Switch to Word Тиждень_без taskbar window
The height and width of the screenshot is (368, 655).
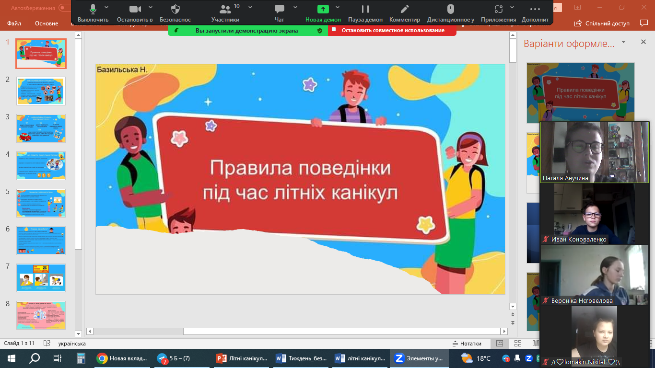[x=301, y=358]
